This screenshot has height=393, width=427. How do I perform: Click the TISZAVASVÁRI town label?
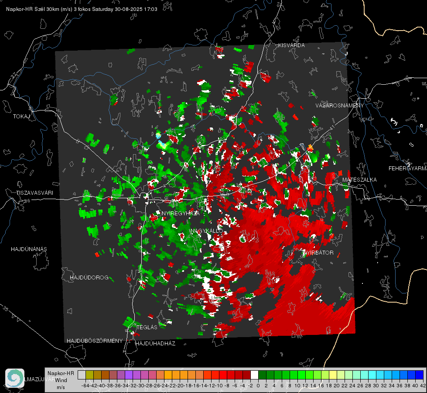(34, 193)
